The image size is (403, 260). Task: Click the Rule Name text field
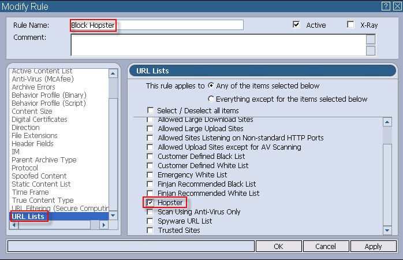156,25
